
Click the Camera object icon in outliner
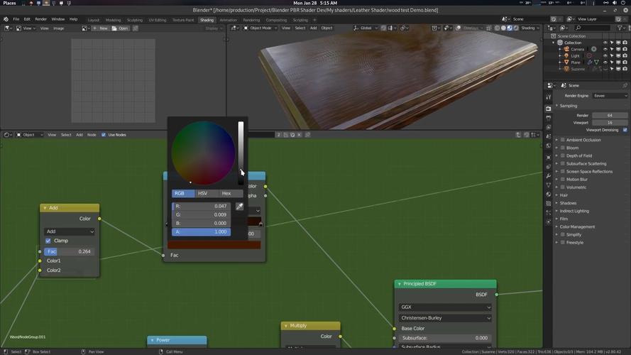pos(566,49)
